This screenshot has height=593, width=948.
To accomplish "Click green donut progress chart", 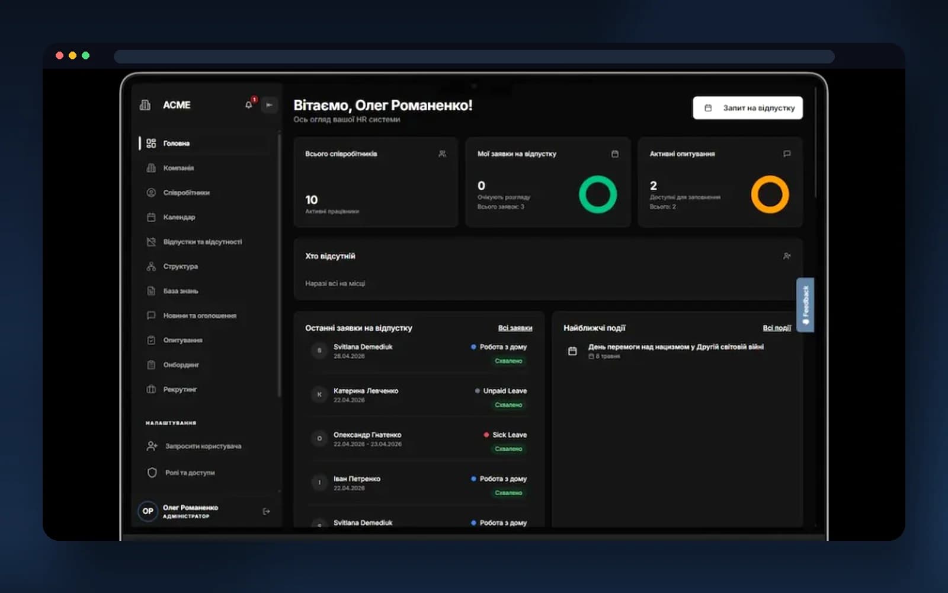I will (598, 195).
